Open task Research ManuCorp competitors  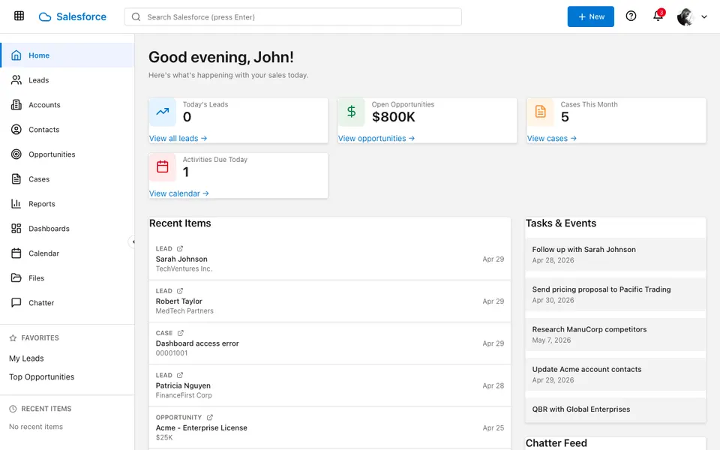[615, 334]
